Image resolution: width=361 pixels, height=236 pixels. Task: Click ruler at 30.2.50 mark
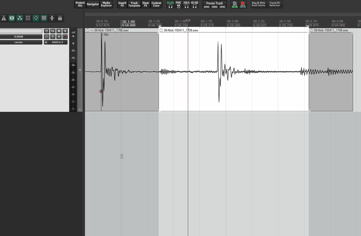pos(285,21)
